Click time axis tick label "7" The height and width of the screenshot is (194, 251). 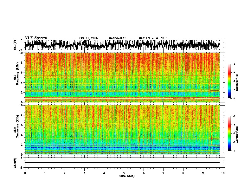click(x=164, y=173)
